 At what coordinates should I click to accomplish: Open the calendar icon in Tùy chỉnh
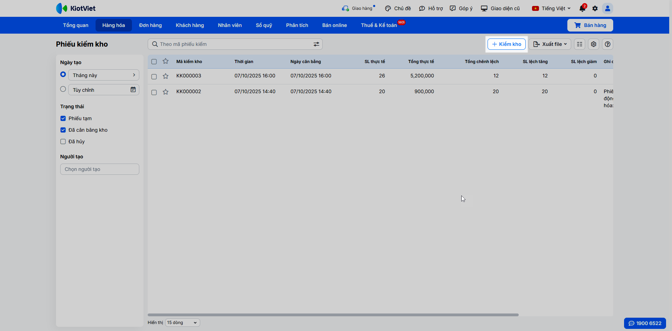coord(133,90)
